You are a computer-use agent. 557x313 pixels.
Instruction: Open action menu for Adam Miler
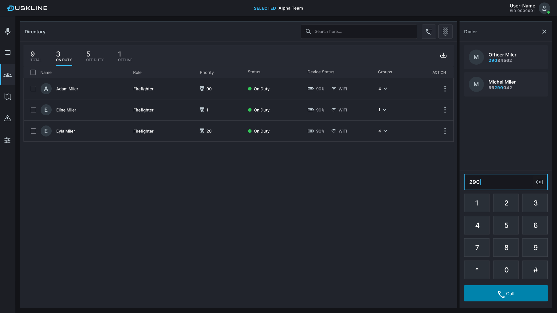coord(445,89)
